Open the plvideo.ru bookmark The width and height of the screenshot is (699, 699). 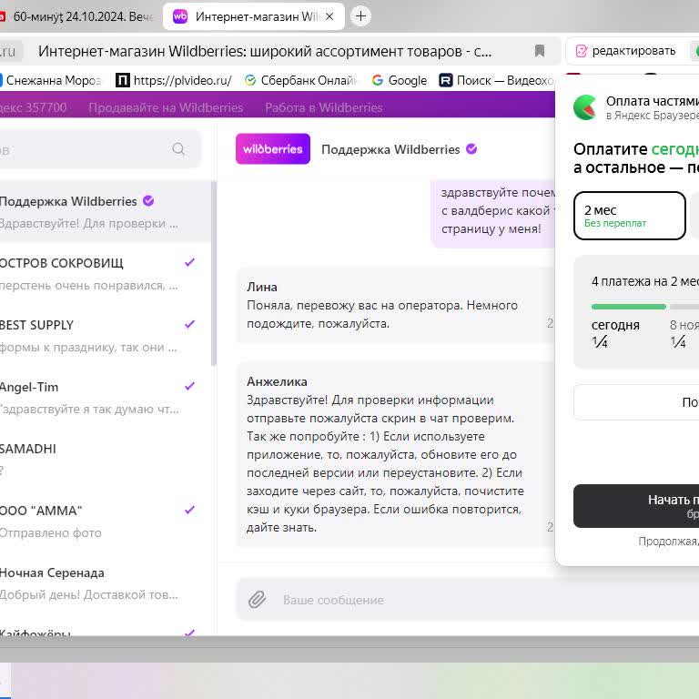(x=174, y=80)
